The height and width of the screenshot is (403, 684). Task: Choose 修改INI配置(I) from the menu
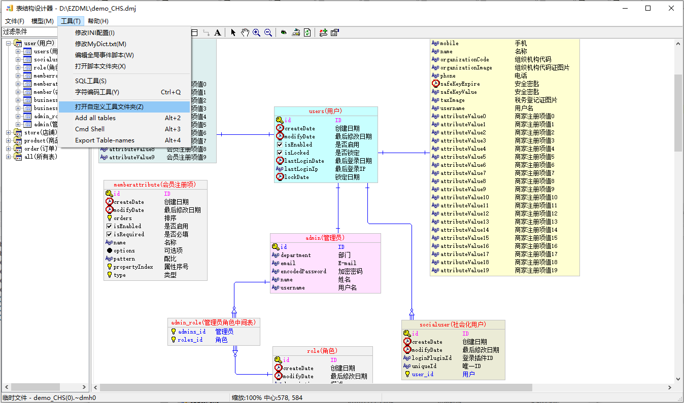click(124, 33)
